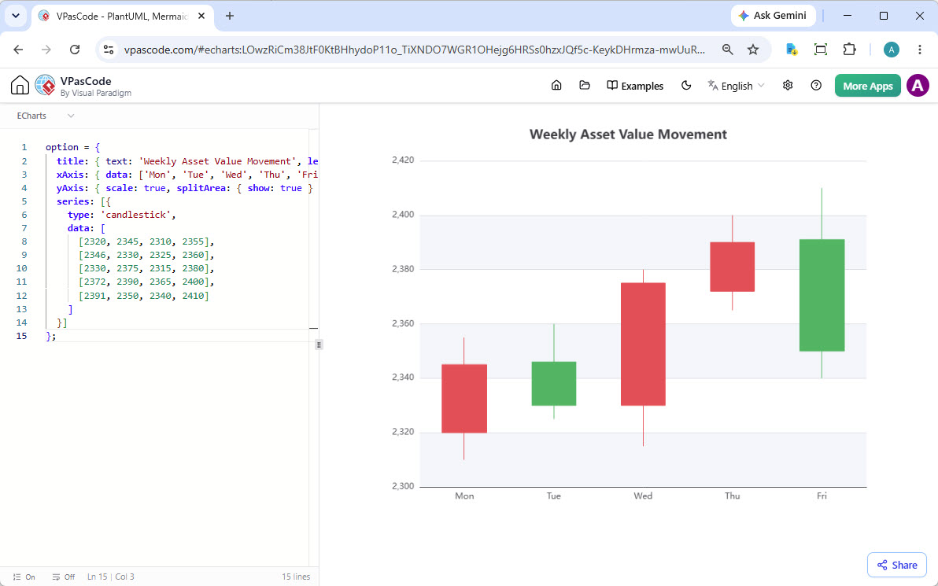Toggle the word wrap Off option
938x586 pixels.
pos(64,577)
